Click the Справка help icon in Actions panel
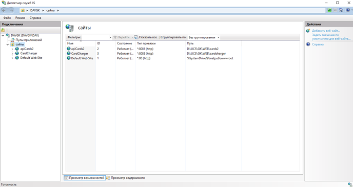Image resolution: width=353 pixels, height=187 pixels. pyautogui.click(x=308, y=44)
